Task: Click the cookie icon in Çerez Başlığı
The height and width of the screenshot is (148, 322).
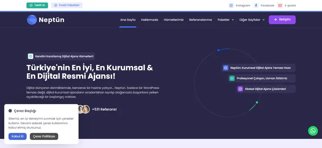Action: coord(10,111)
